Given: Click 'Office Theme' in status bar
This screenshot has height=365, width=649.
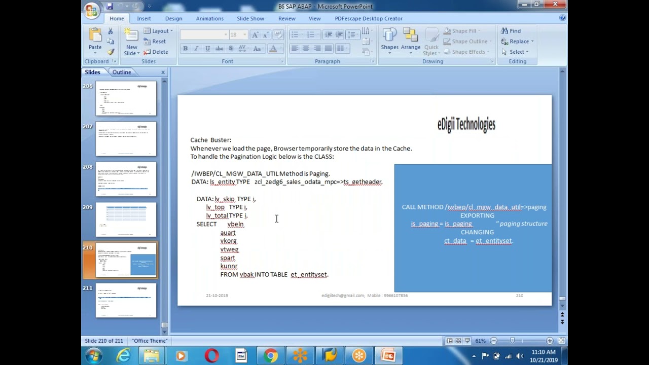Looking at the screenshot, I should (150, 341).
